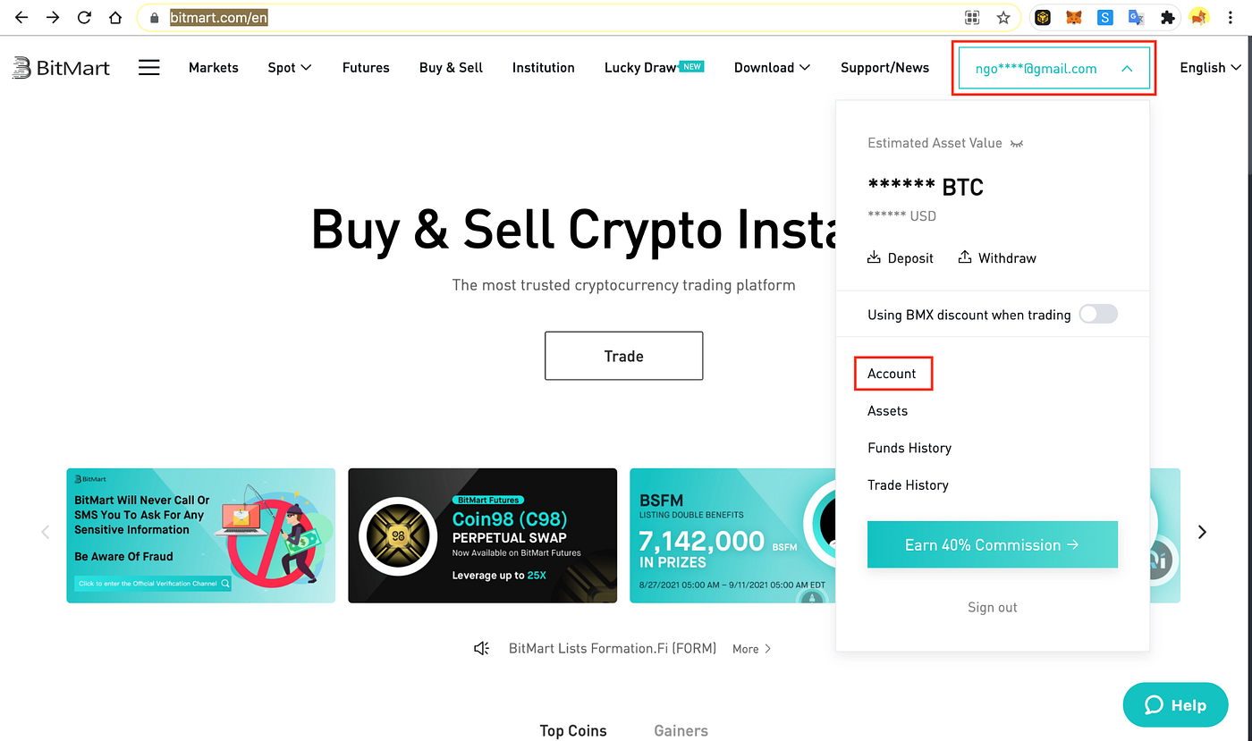Switch to the Gainers tab
Viewport: 1252px width, 741px height.
coord(681,730)
